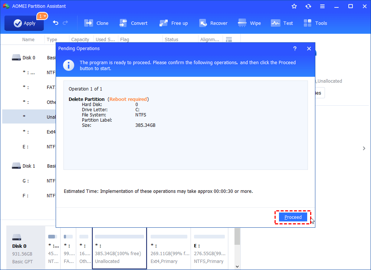The height and width of the screenshot is (270, 371).
Task: Open dialog help via question mark
Action: pyautogui.click(x=295, y=48)
